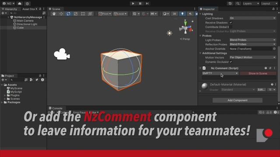Image resolution: width=280 pixels, height=157 pixels.
Task: Select the Move tool
Action: (x=61, y=14)
